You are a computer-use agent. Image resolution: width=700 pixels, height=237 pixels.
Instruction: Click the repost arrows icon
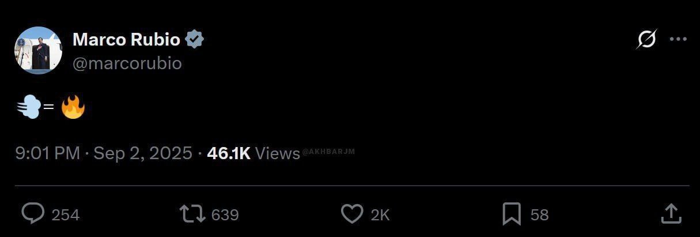pos(192,214)
